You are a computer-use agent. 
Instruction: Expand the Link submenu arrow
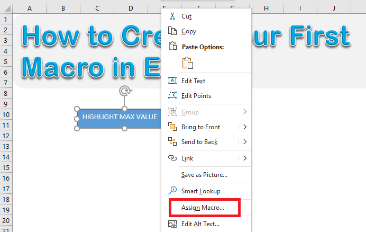(245, 158)
